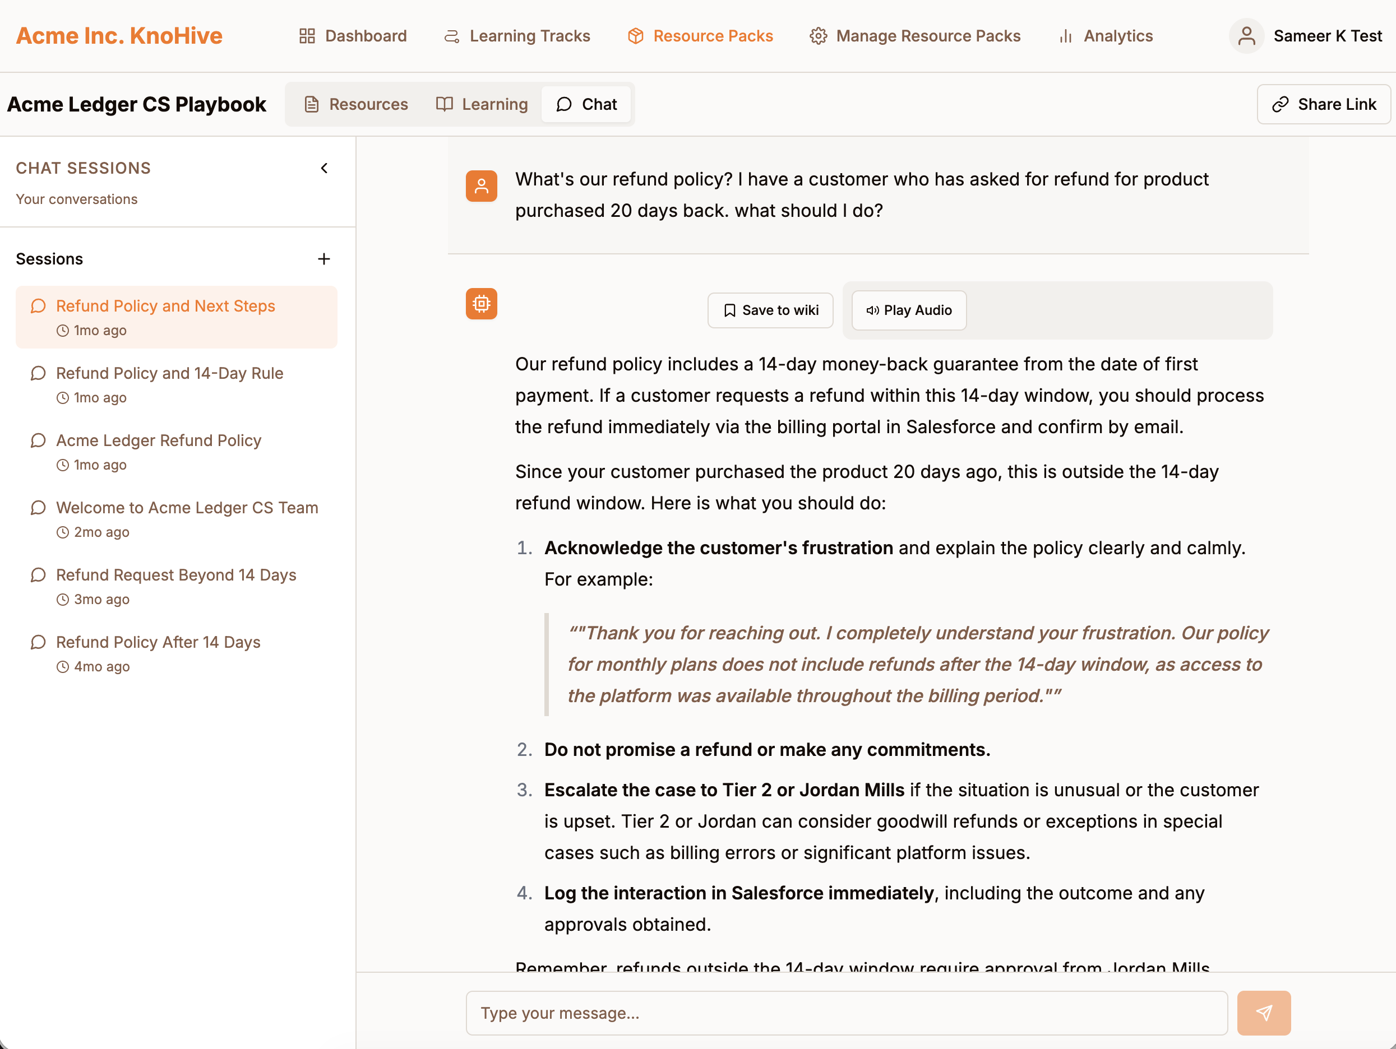Click the chat bubble icon beside Welcome to Acme Ledger CS Team
The width and height of the screenshot is (1396, 1049).
(38, 508)
